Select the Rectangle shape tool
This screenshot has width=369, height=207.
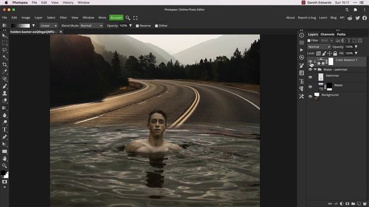point(4,151)
